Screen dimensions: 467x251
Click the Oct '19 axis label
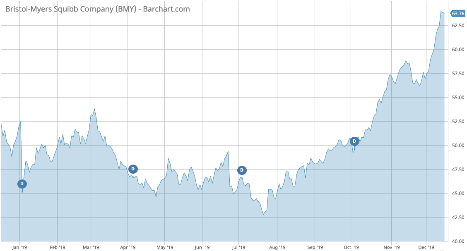(x=351, y=247)
